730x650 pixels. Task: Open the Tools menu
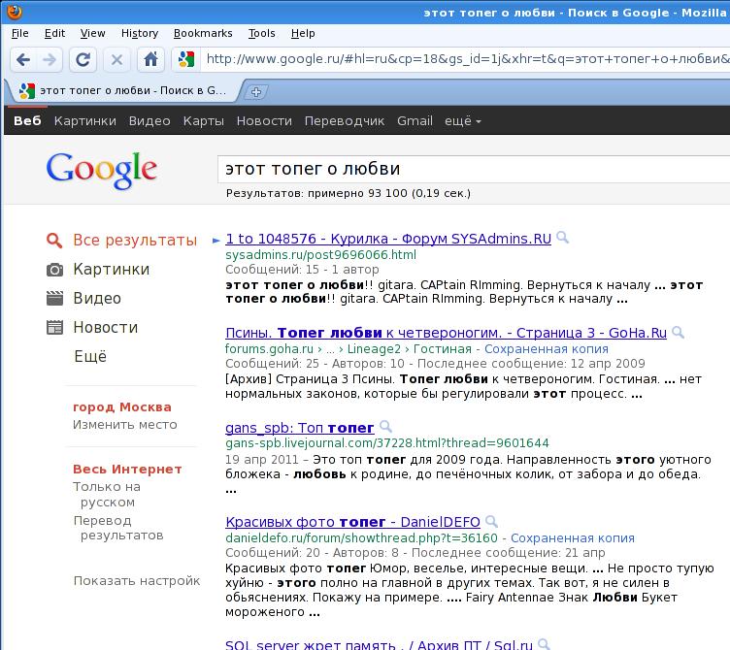(262, 34)
